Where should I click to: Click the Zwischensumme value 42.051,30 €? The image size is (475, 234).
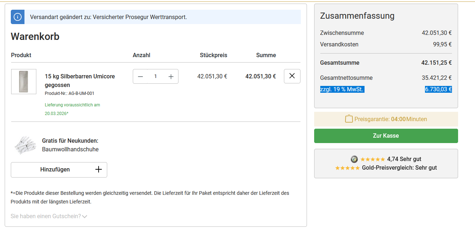tap(437, 33)
